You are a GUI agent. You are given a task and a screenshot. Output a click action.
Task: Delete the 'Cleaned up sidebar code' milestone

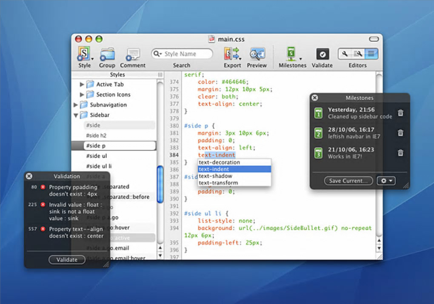pos(400,113)
